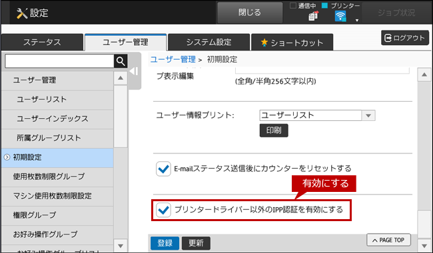Open the システム設定 tab
This screenshot has width=433, height=253.
[x=209, y=42]
